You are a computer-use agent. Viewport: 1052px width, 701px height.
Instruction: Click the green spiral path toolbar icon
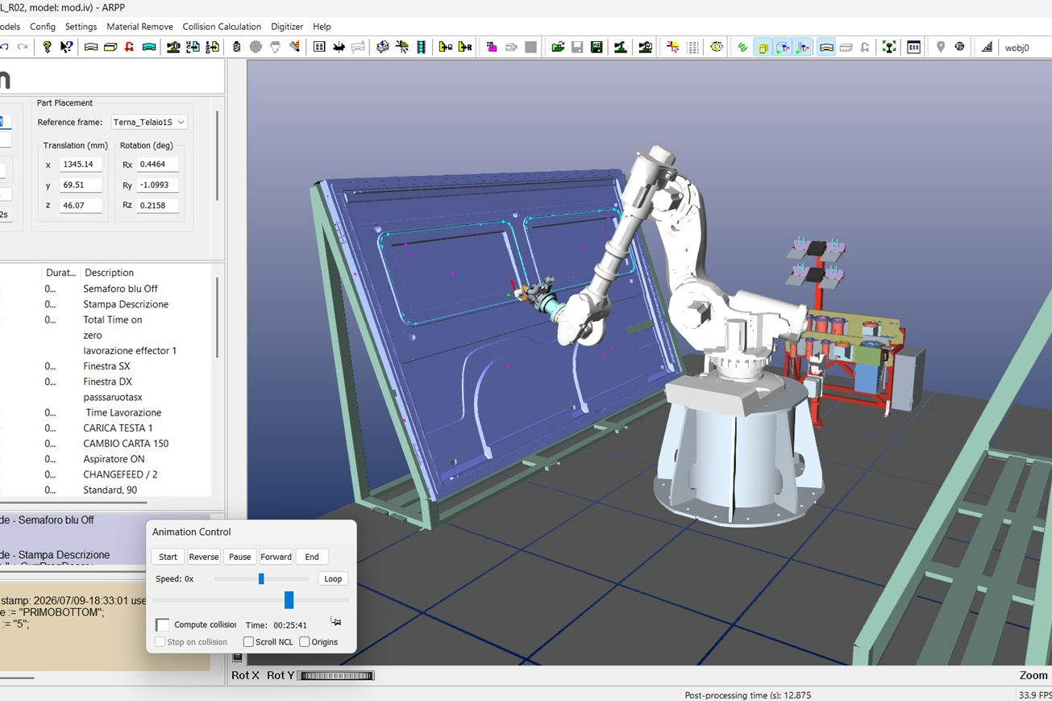[742, 48]
